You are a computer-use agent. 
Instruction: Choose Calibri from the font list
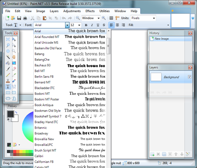[x=70, y=156]
